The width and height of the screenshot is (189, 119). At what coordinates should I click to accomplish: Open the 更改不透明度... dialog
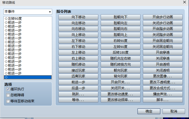163,82
